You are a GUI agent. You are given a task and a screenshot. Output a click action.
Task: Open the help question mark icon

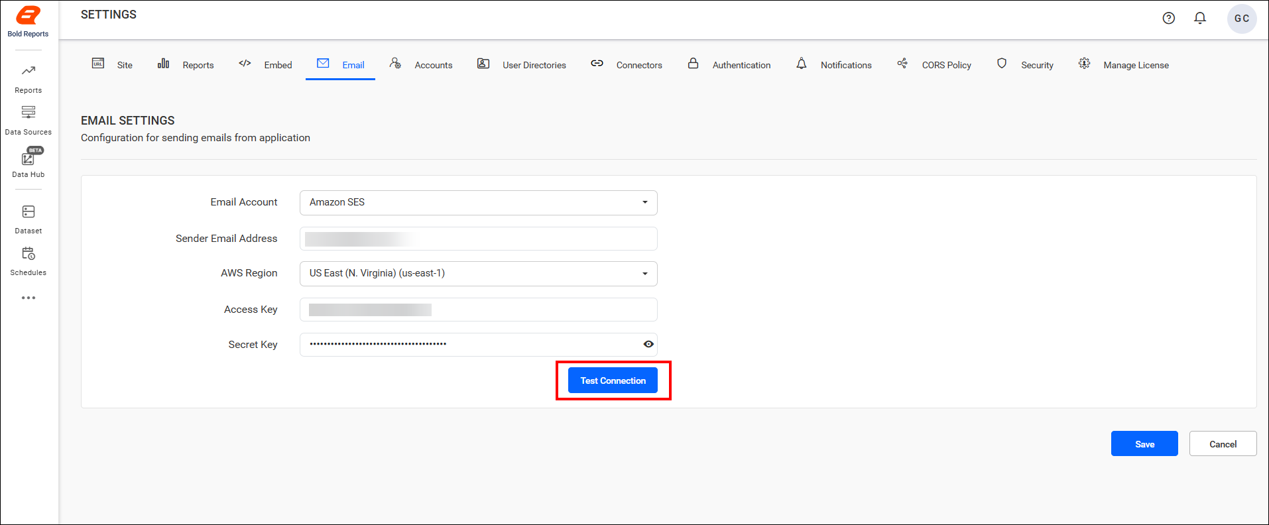coord(1169,19)
